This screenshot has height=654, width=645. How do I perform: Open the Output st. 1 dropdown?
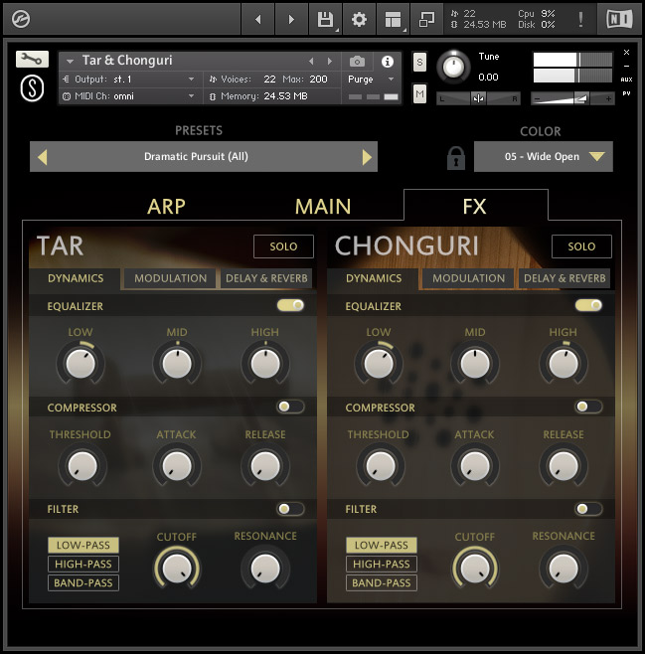pos(128,80)
